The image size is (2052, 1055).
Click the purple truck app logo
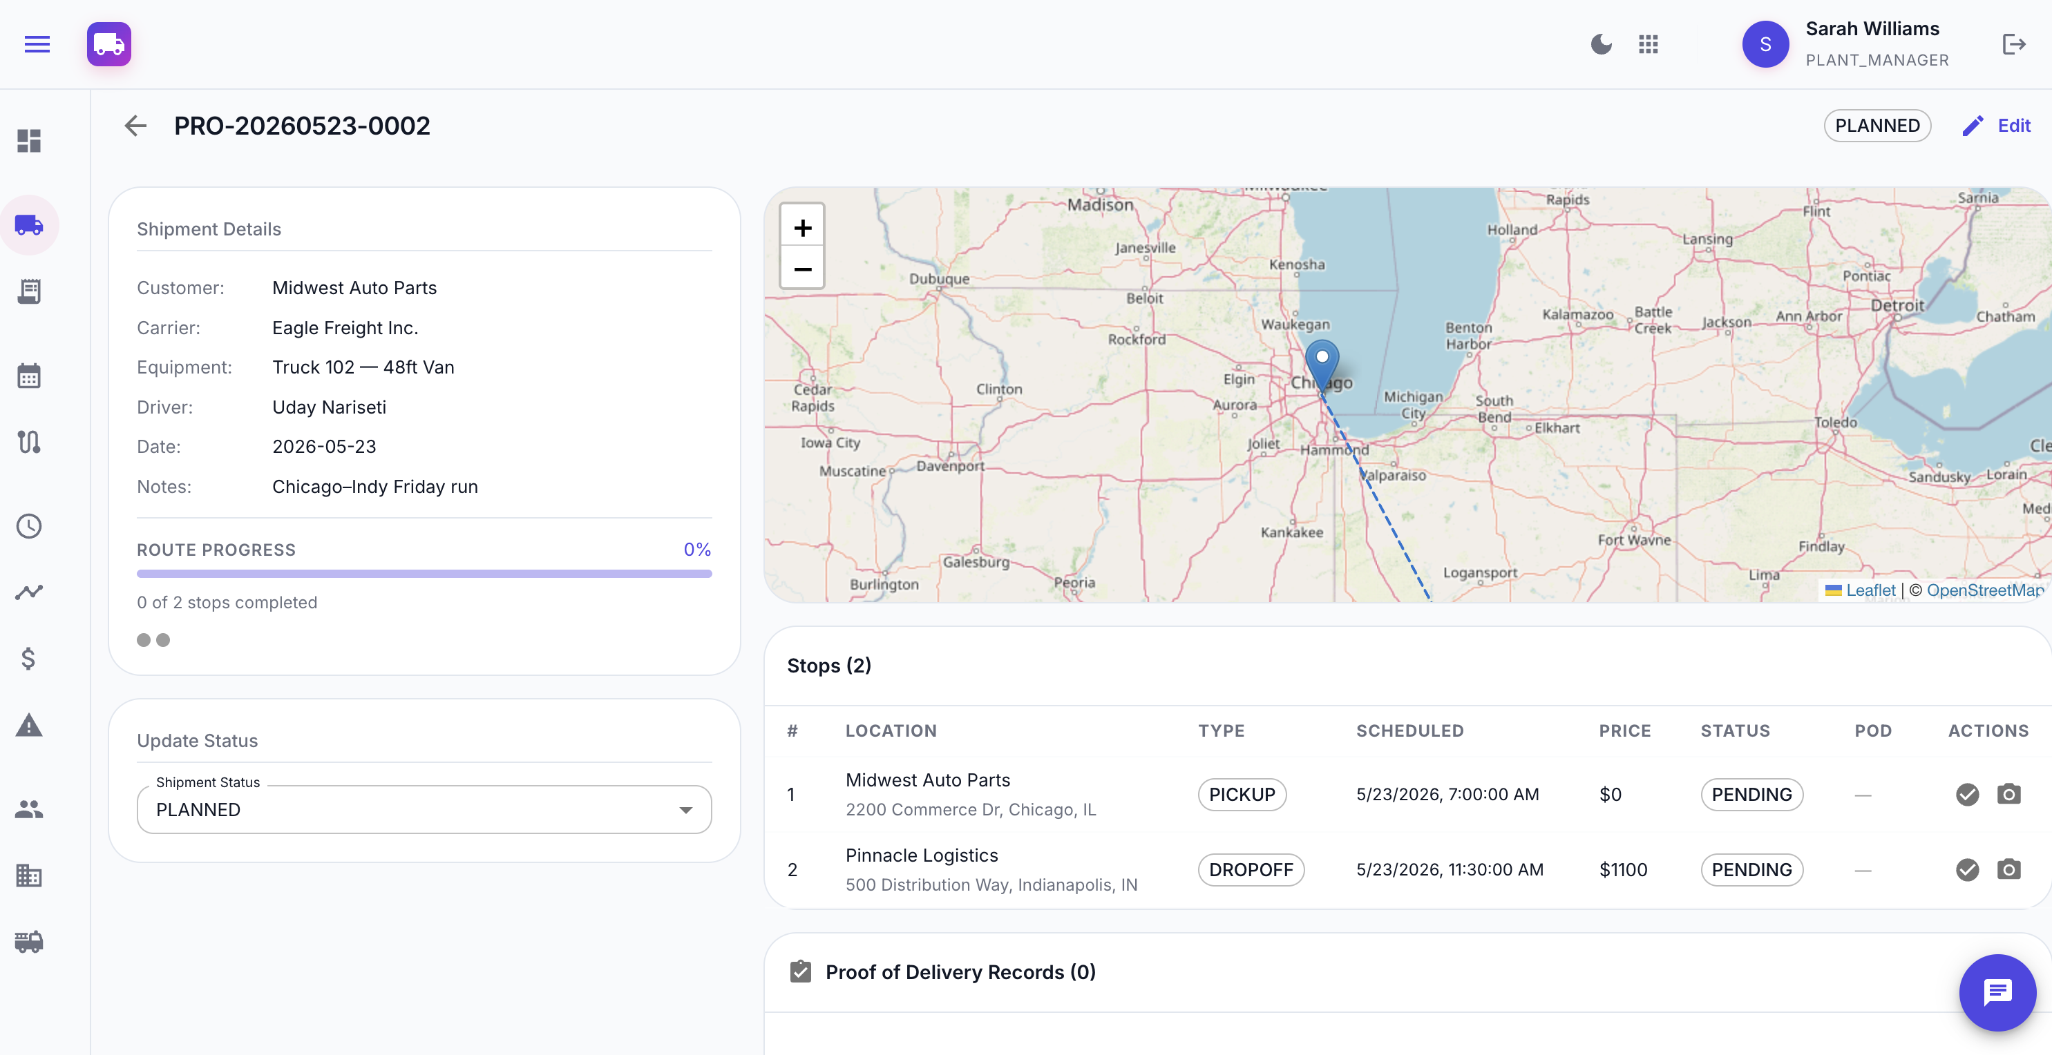point(109,43)
